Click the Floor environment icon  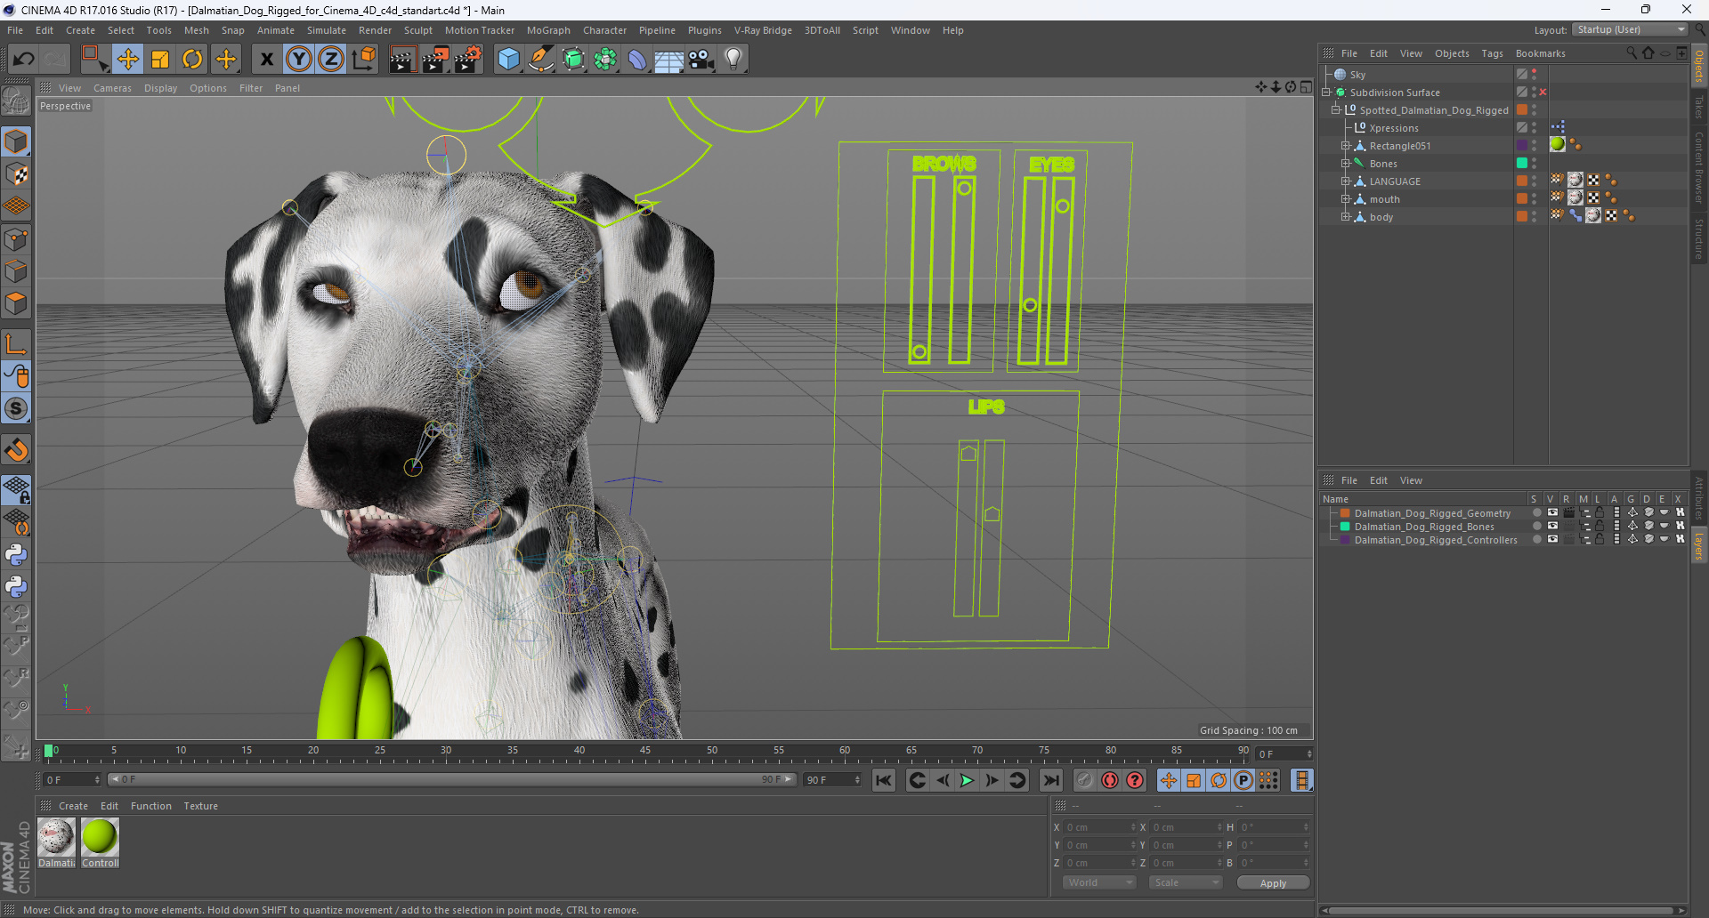coord(668,60)
